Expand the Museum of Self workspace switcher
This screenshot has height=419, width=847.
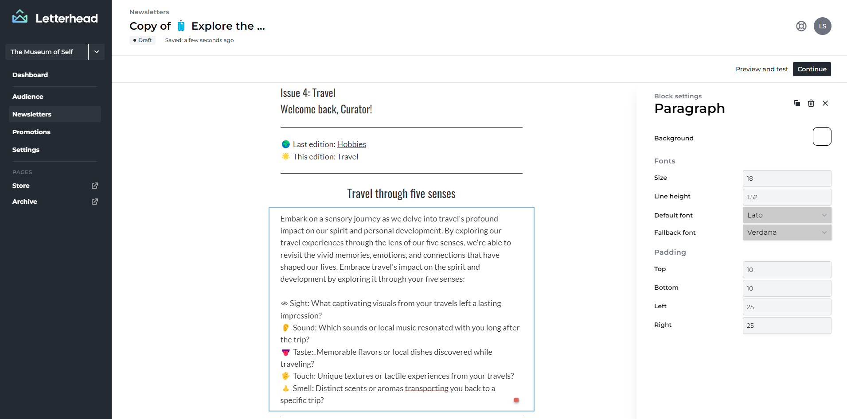(96, 52)
